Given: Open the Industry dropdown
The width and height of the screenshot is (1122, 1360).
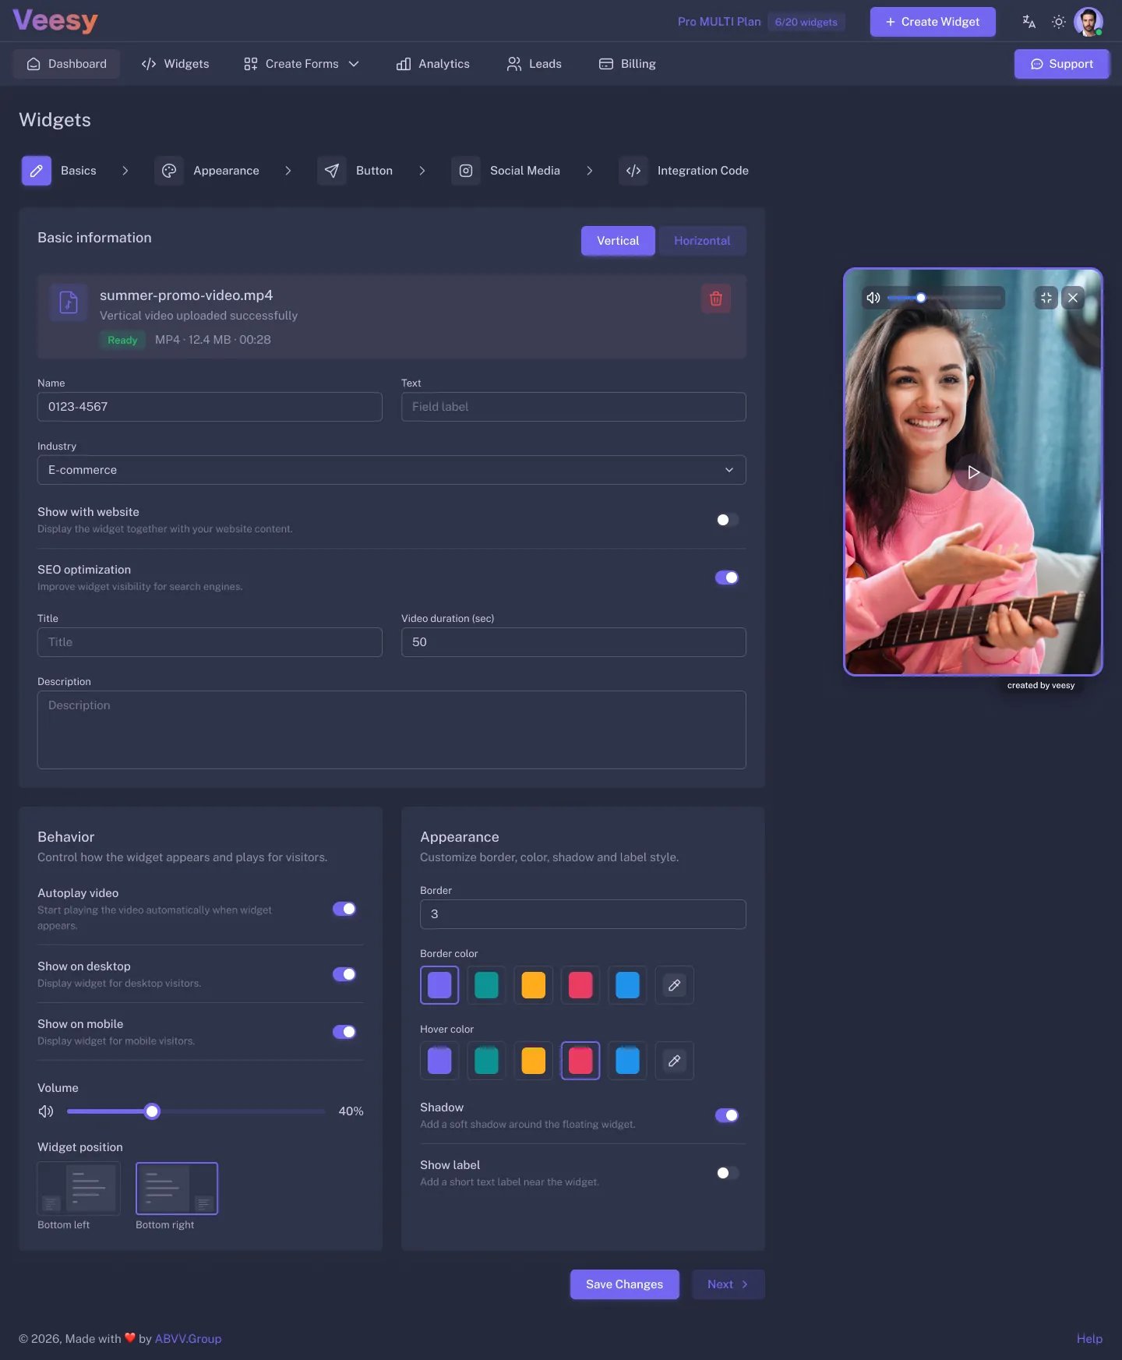Looking at the screenshot, I should (391, 470).
